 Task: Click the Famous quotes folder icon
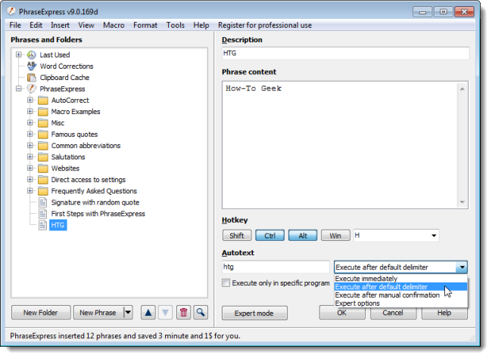[43, 134]
